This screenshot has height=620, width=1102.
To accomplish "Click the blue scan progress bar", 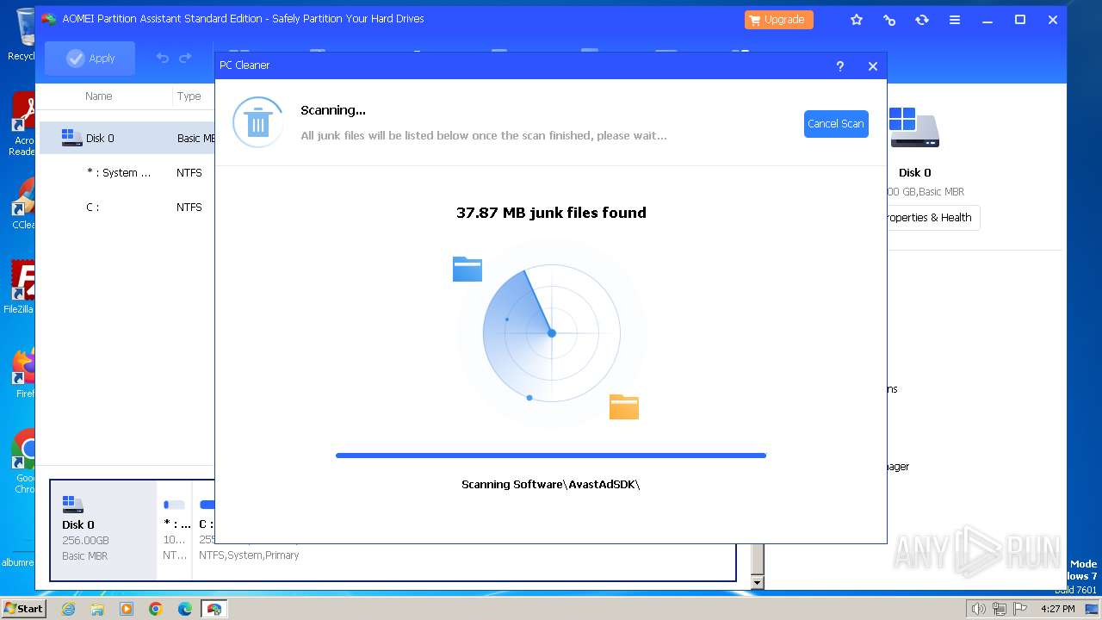I will click(551, 456).
